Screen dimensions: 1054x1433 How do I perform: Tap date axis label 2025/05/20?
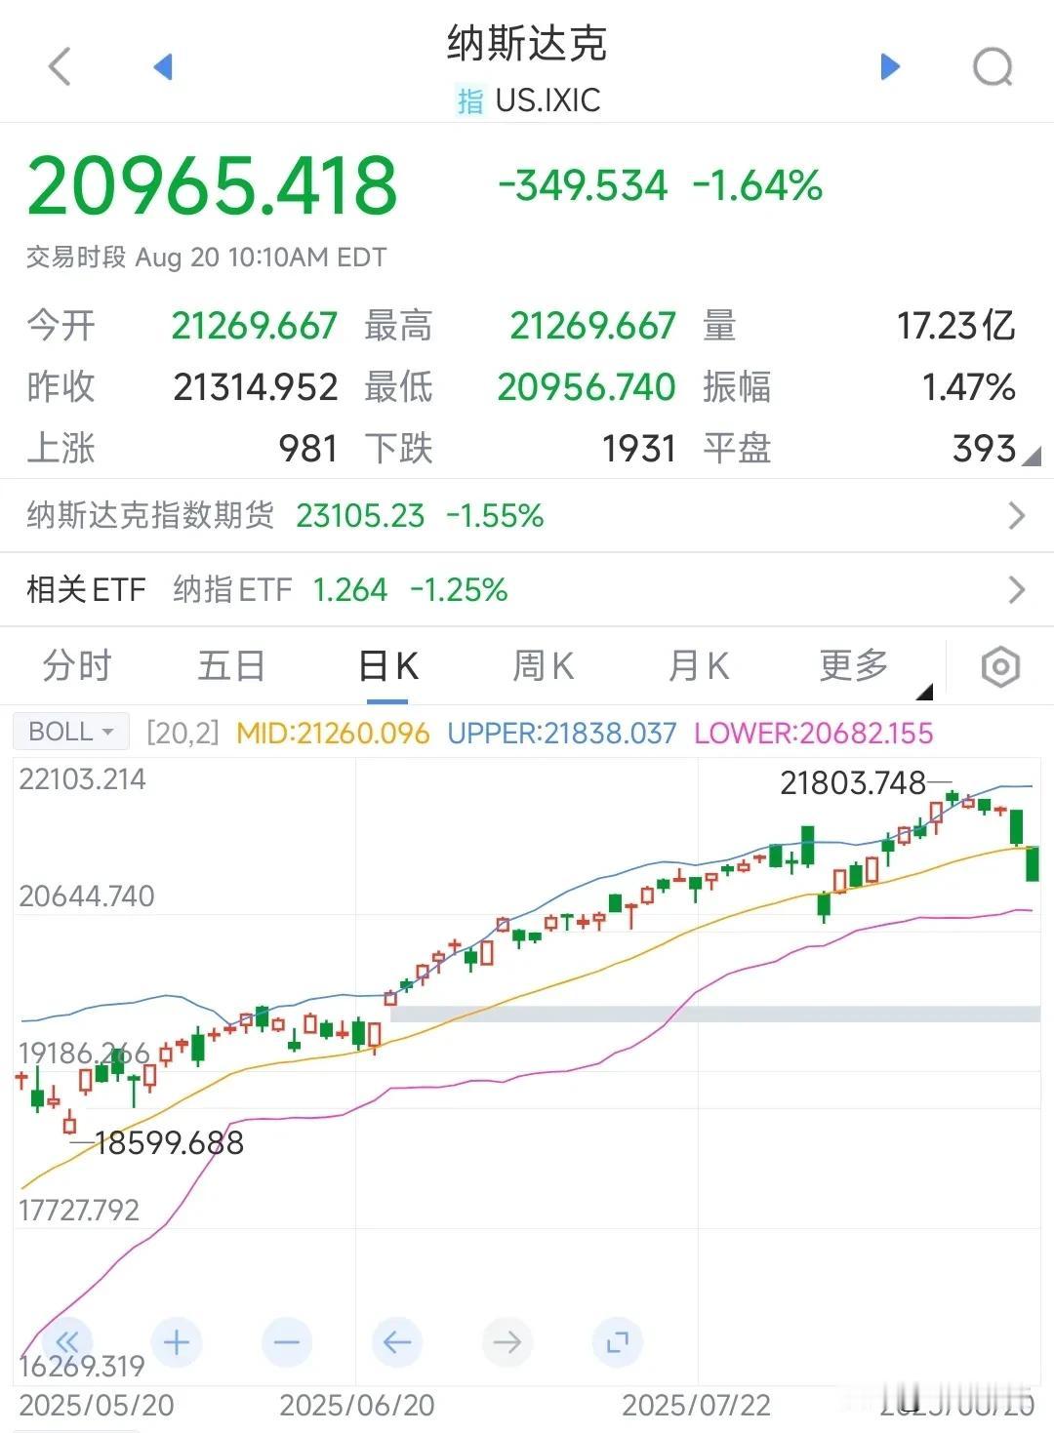97,1406
